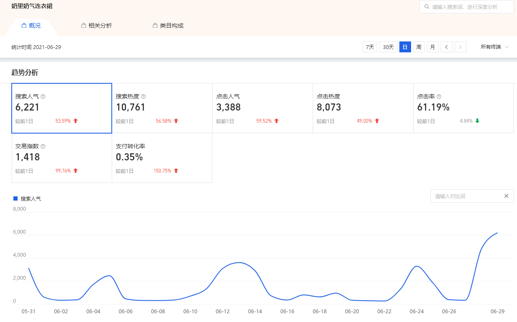Image resolution: width=517 pixels, height=322 pixels.
Task: Open the 类目构成 tab
Action: click(x=168, y=26)
